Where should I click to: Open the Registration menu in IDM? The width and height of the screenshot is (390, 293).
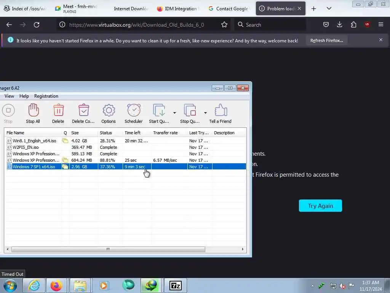[46, 96]
